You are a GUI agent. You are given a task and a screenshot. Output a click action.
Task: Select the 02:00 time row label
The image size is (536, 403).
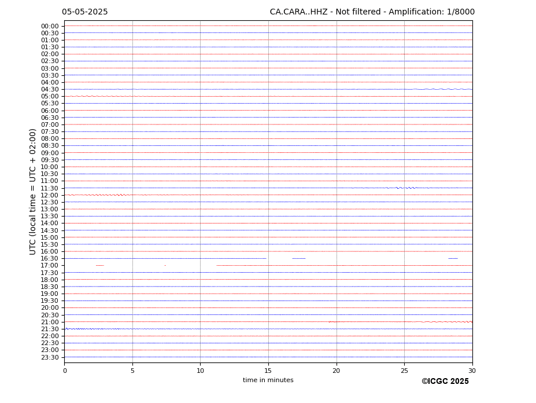click(50, 54)
